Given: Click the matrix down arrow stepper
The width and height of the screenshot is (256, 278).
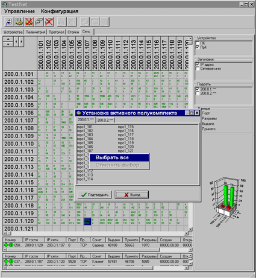Looking at the screenshot, I should tap(8, 44).
